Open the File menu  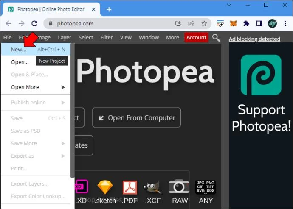pos(8,37)
